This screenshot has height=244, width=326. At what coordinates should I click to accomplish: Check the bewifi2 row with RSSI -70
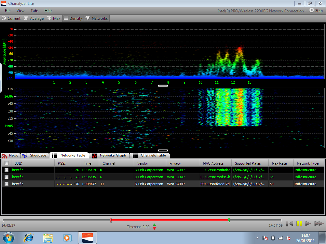(7, 184)
